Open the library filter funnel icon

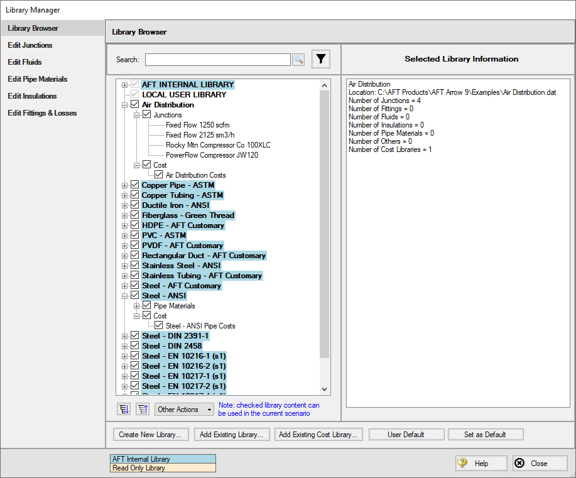[321, 60]
